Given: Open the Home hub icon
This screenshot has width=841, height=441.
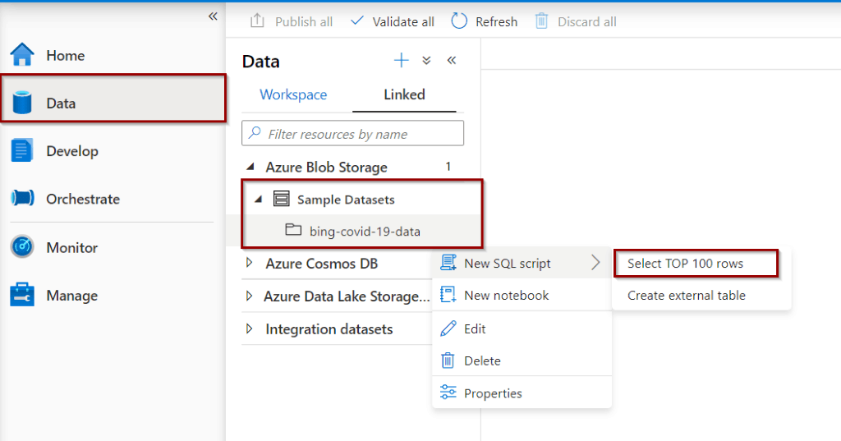Looking at the screenshot, I should click(x=22, y=55).
